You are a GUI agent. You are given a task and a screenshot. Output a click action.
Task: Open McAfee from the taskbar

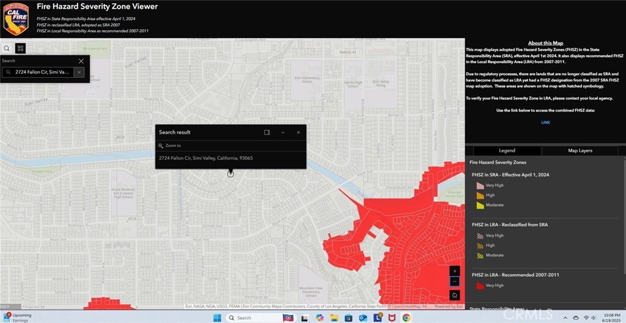pos(392,318)
